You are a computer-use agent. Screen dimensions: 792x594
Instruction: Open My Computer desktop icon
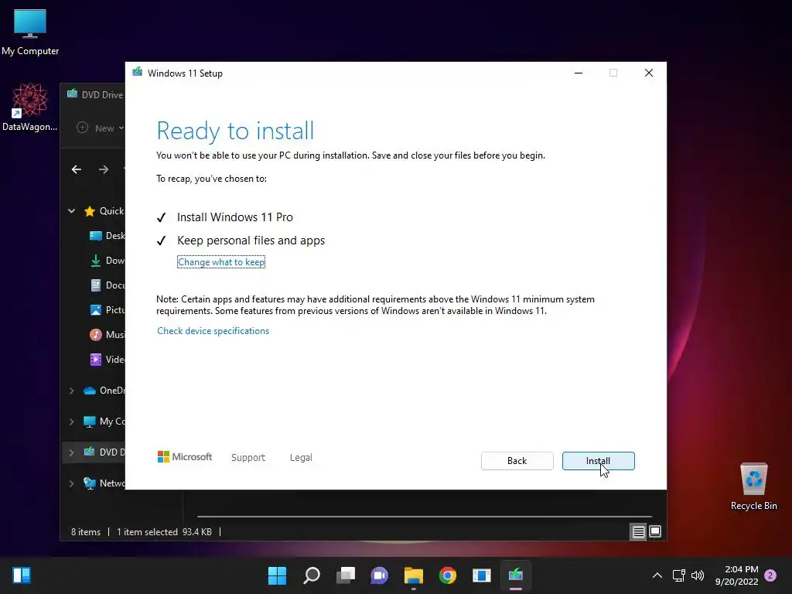tap(30, 32)
